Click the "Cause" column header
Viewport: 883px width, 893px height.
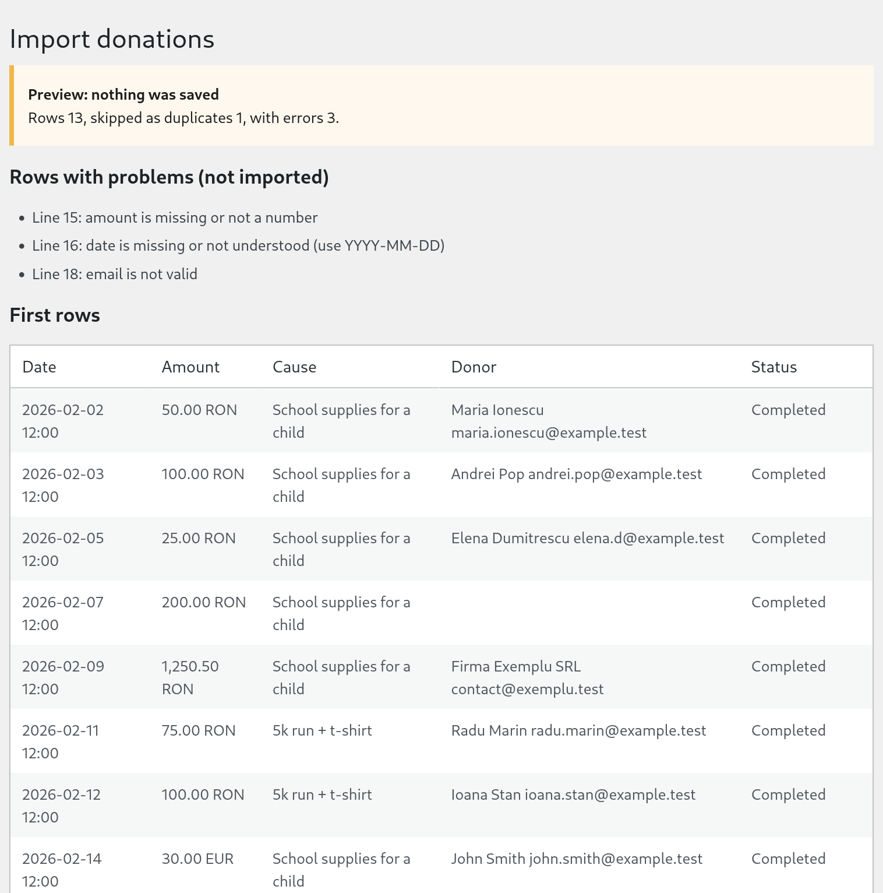click(x=294, y=367)
